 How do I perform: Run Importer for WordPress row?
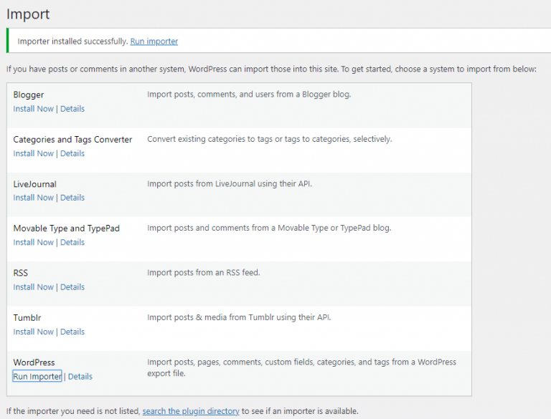pos(37,376)
